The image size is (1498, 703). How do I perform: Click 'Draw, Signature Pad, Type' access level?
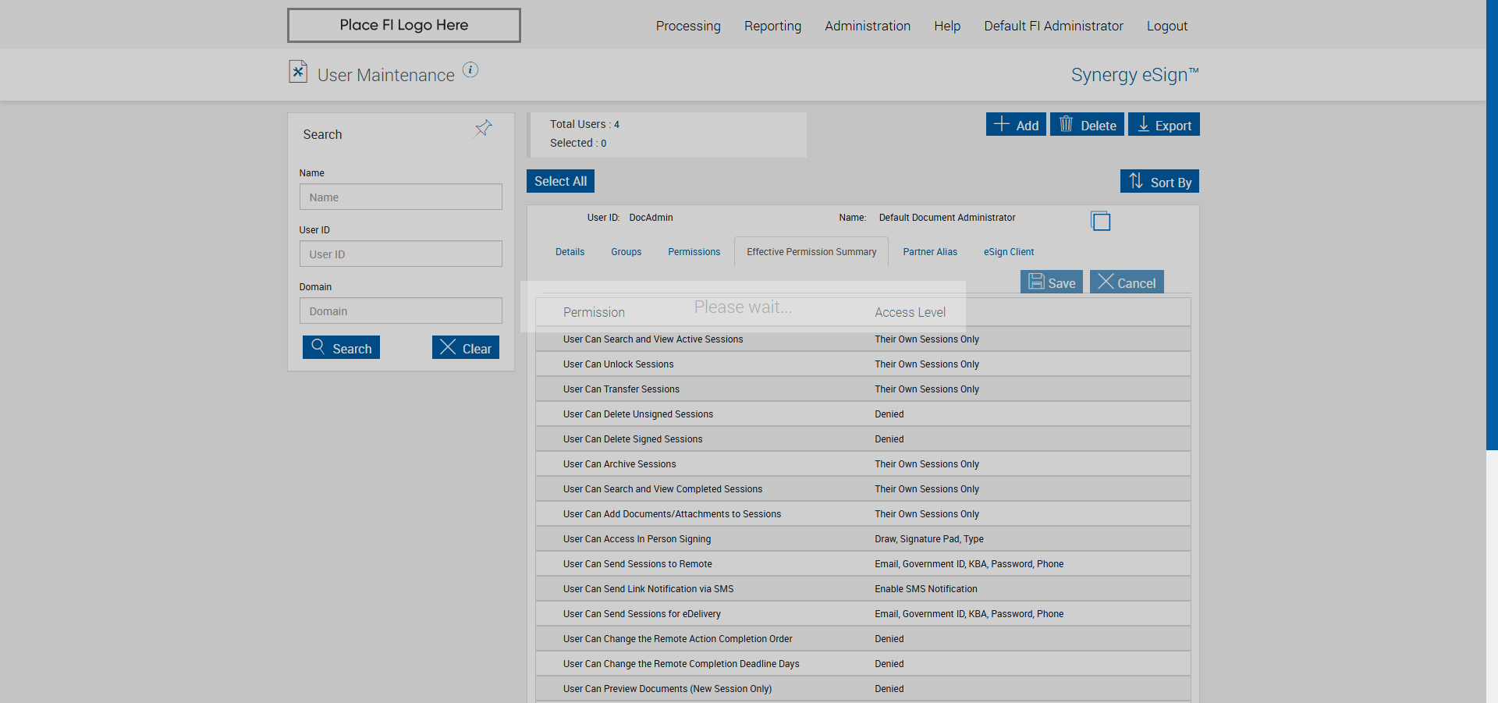tap(928, 539)
